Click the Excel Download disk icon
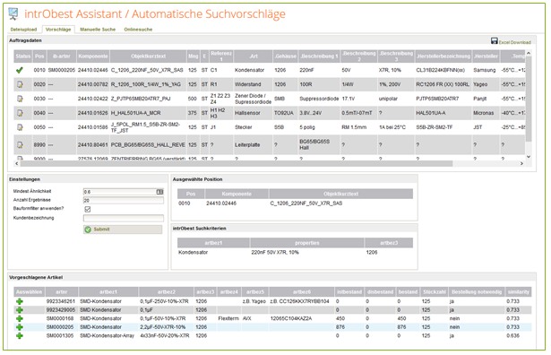 click(494, 41)
